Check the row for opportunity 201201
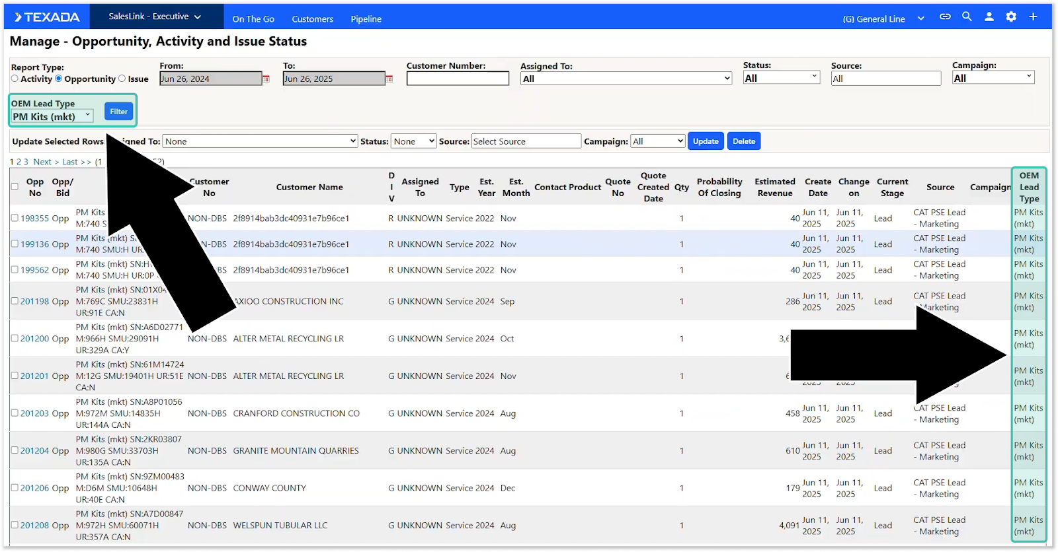Viewport: 1058px width, 552px height. [15, 376]
